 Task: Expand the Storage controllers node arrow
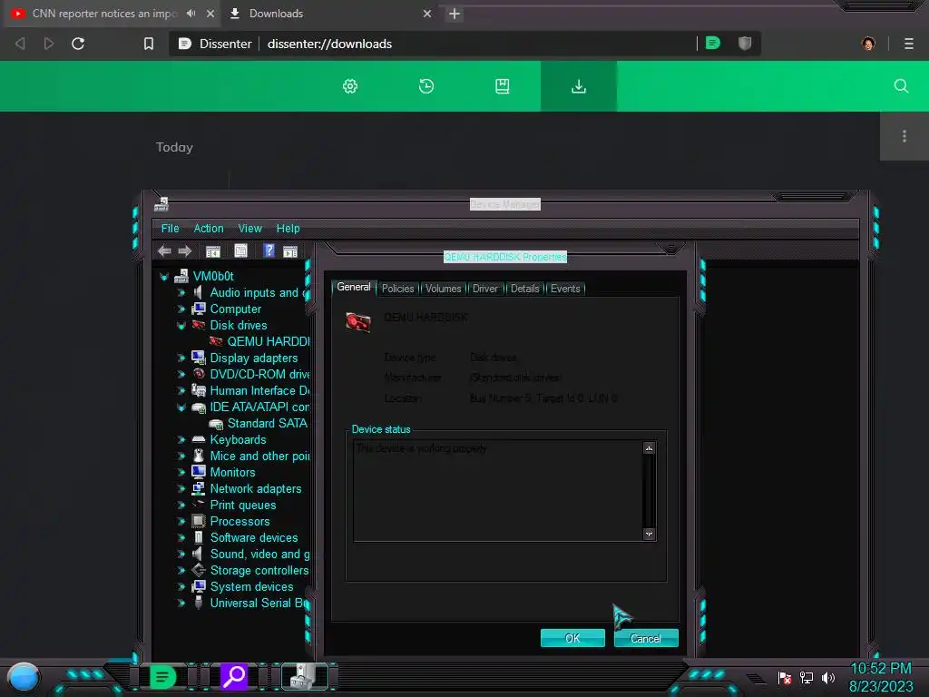[181, 570]
